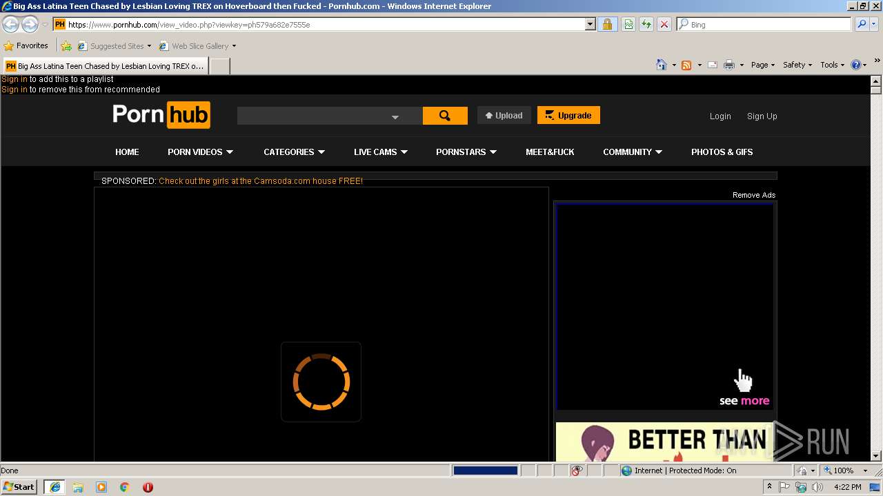
Task: Click Sign in to add to playlist
Action: (14, 79)
